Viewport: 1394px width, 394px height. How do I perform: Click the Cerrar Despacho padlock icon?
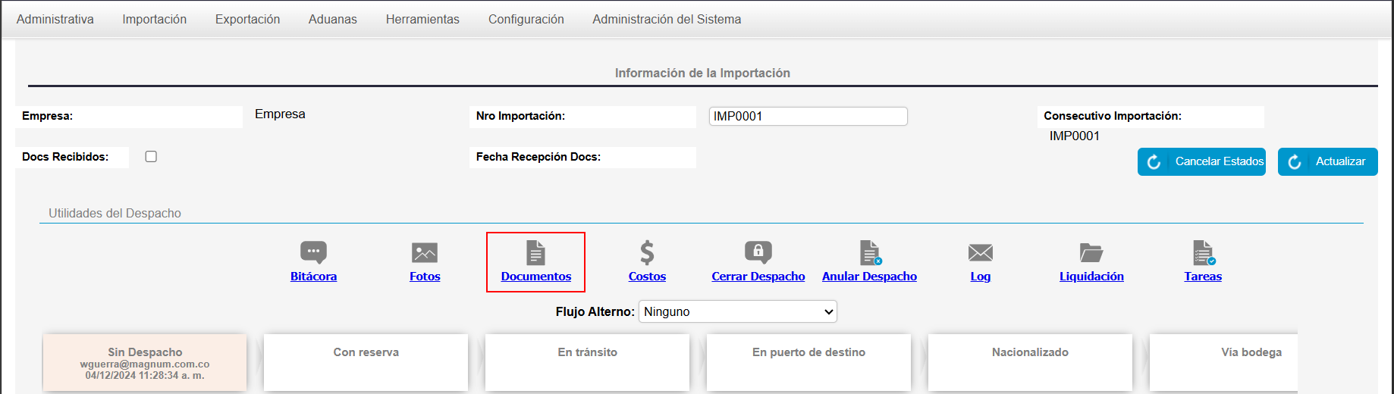click(758, 252)
